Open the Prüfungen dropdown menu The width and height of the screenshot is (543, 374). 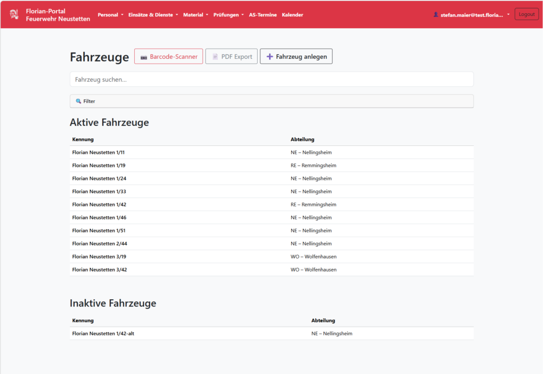click(229, 15)
